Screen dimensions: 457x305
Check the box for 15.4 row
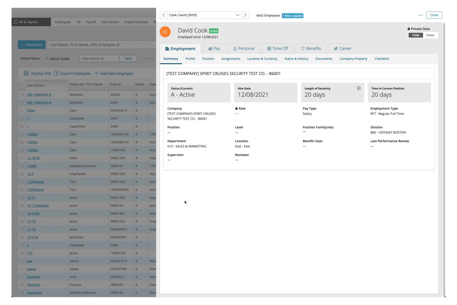tap(22, 174)
